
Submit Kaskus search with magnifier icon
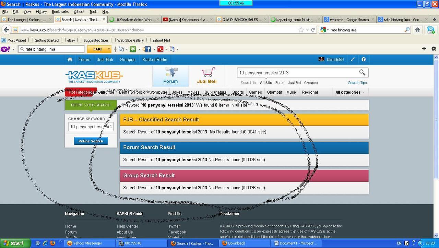pos(362,72)
